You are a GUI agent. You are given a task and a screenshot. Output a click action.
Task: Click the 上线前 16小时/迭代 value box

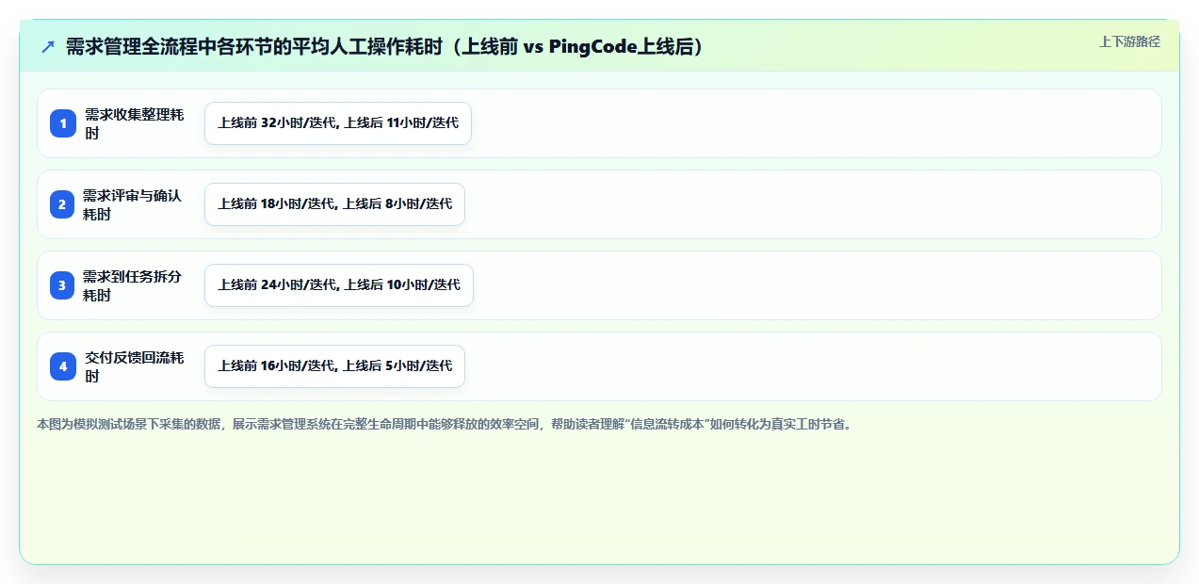tap(334, 366)
